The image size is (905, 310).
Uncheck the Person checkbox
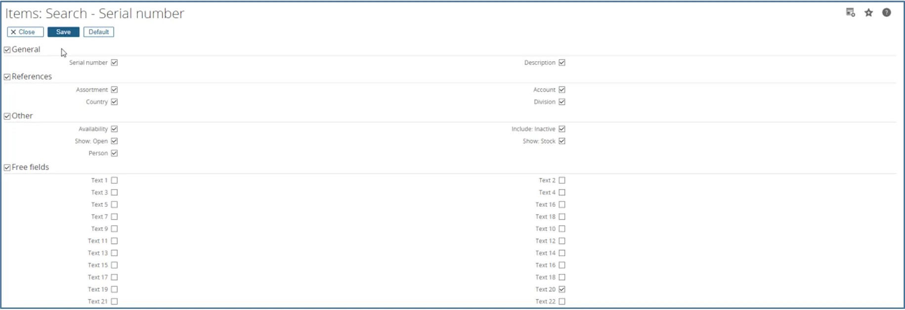pos(114,154)
